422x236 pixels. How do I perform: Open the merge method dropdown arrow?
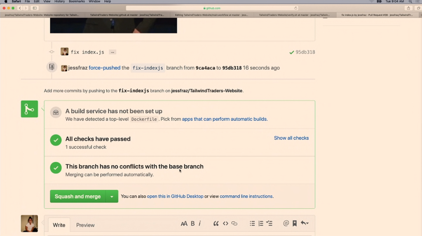[x=112, y=196]
